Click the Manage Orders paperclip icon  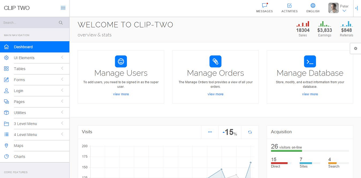pyautogui.click(x=215, y=61)
